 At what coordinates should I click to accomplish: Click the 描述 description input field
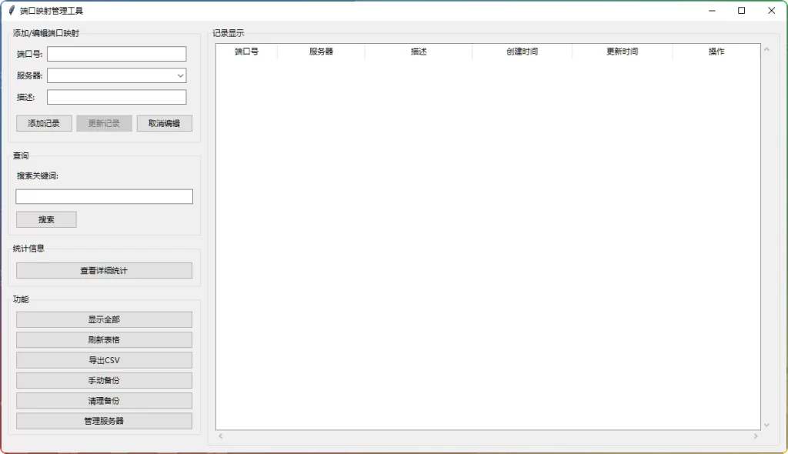pyautogui.click(x=116, y=96)
